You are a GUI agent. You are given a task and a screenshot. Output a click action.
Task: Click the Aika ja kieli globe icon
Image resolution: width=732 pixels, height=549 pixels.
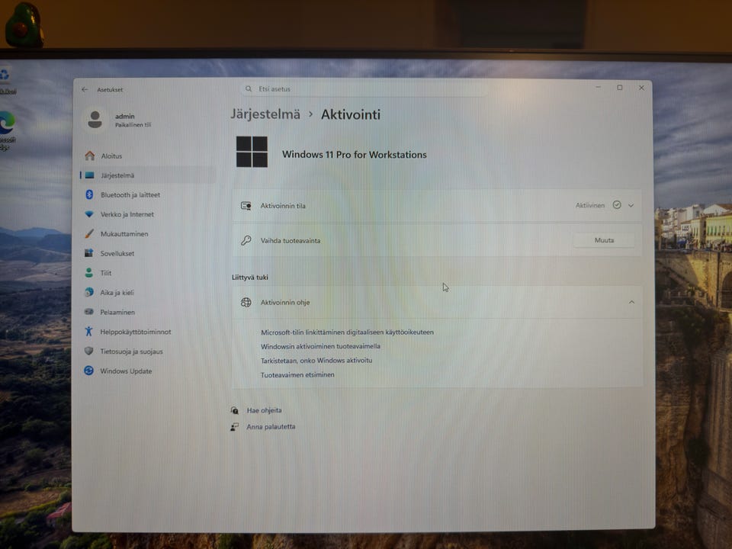88,292
